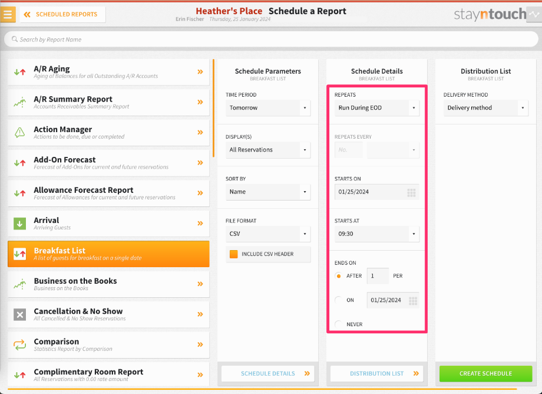Select the Business on the Books entry

point(108,284)
